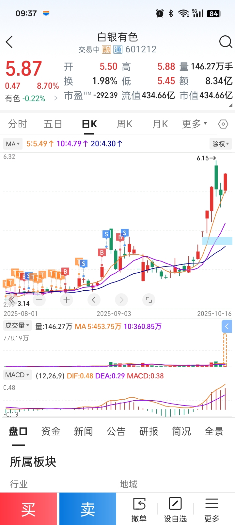
Task: Open 全景 tab
Action: pyautogui.click(x=214, y=431)
